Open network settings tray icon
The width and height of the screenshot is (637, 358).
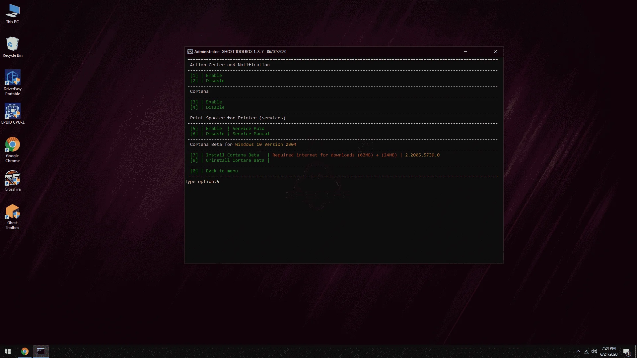point(587,351)
